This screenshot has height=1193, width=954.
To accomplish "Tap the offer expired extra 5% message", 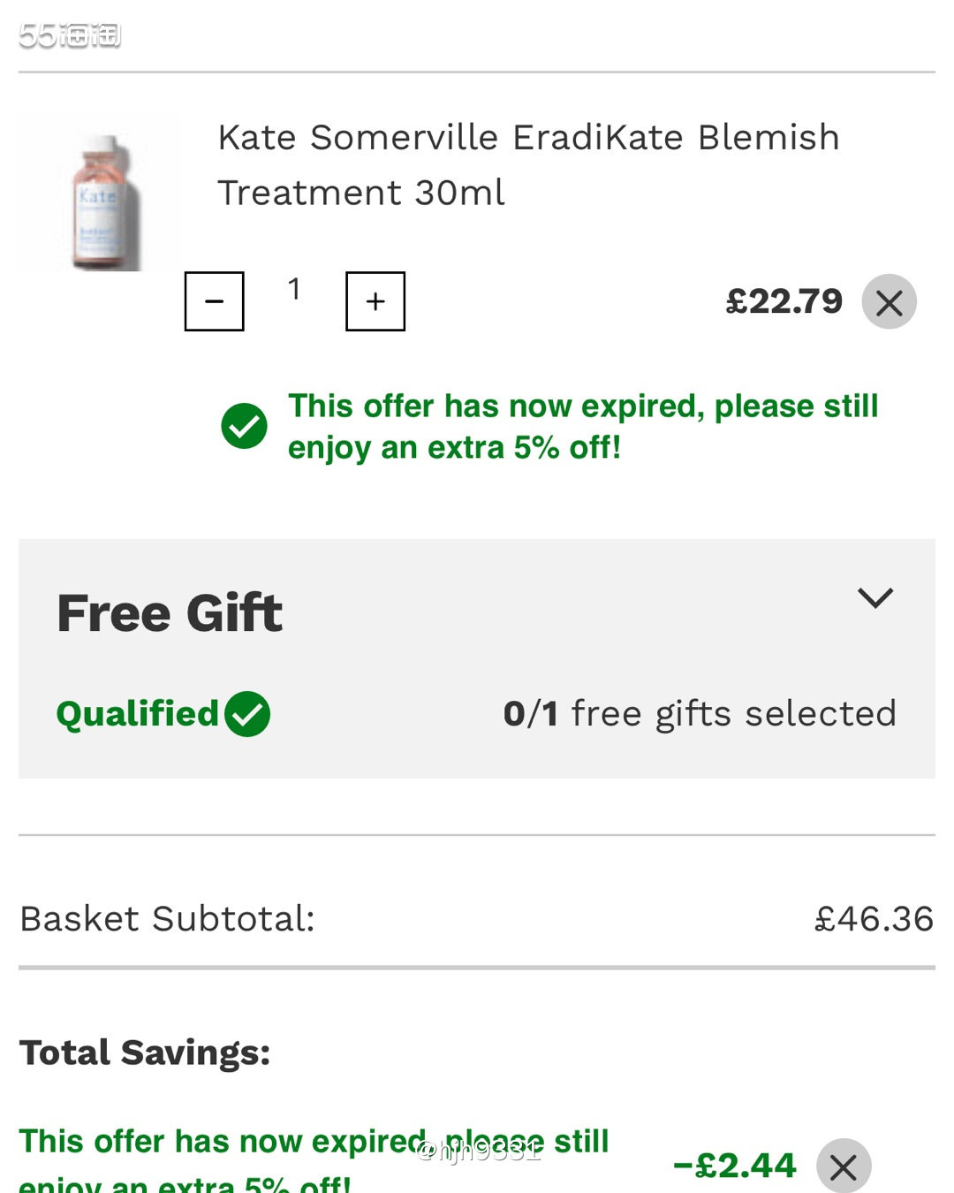I will 583,426.
